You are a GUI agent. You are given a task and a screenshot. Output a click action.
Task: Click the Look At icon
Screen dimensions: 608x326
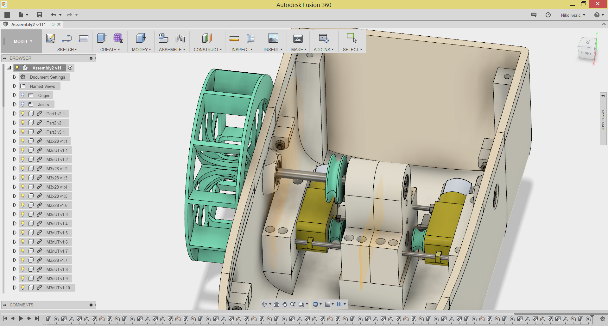[276, 304]
